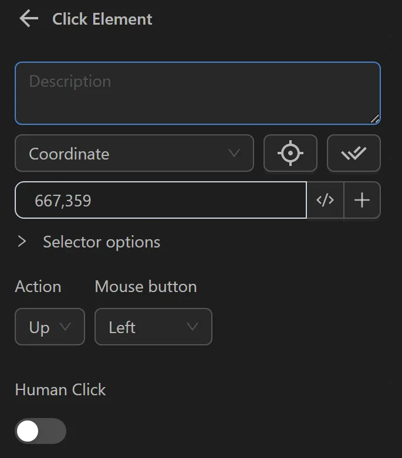Click the code brackets expression icon
Viewport: 402px width, 458px height.
pos(325,201)
